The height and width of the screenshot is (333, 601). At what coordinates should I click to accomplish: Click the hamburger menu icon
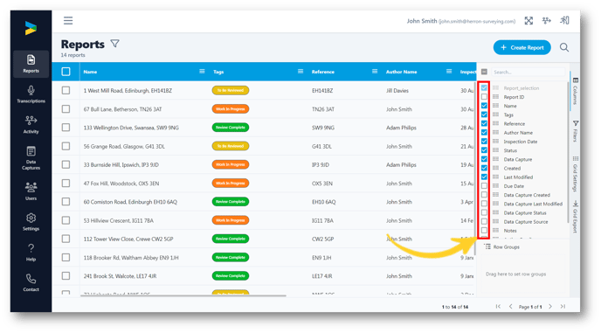(x=68, y=21)
